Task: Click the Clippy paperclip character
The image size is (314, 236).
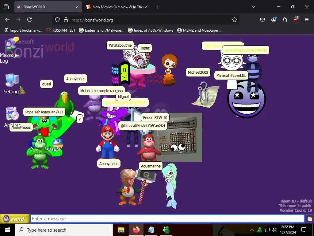Action: pos(205,94)
